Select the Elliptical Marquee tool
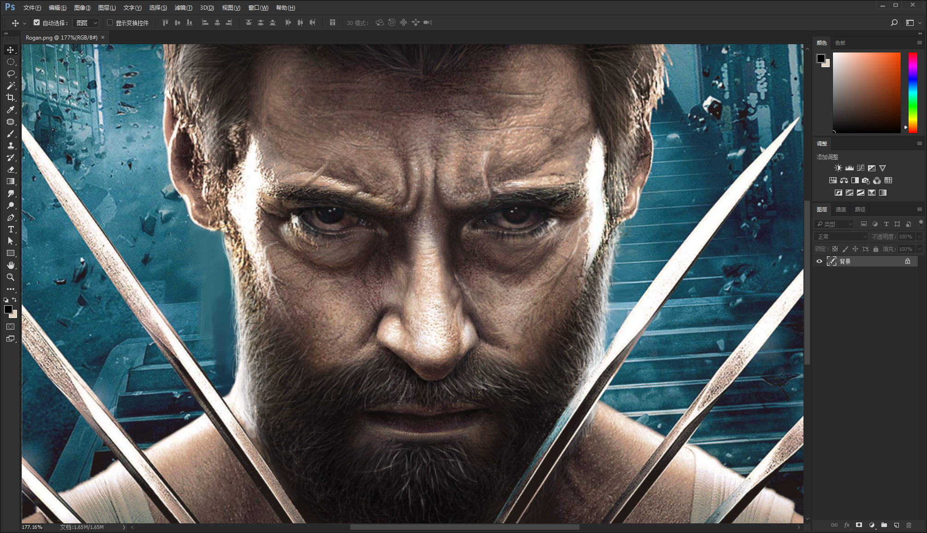Image resolution: width=927 pixels, height=533 pixels. click(11, 62)
